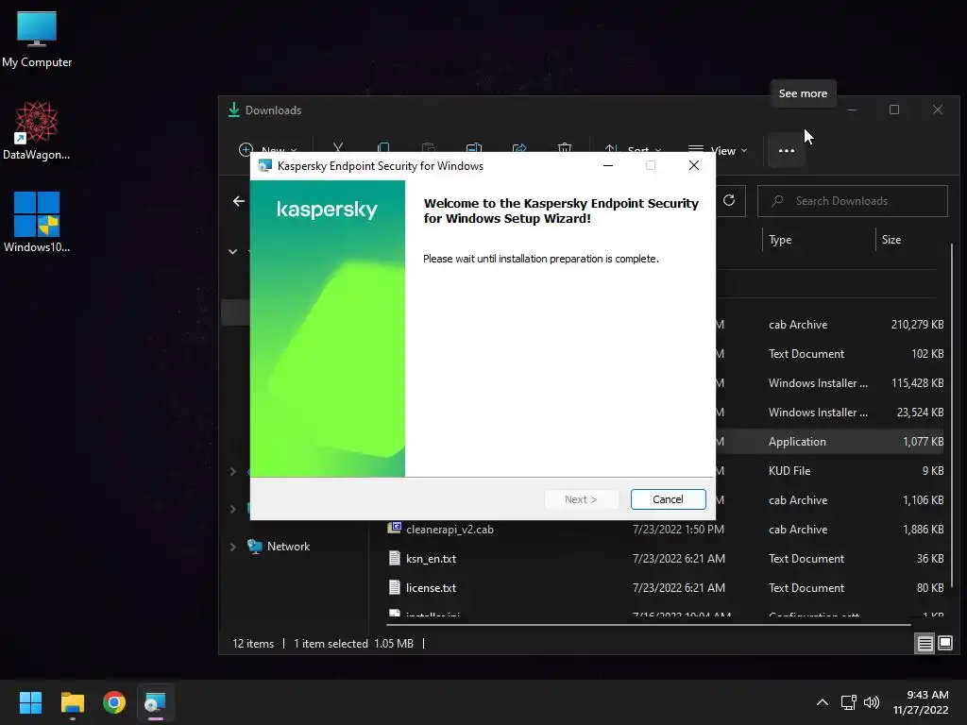Select the 102 KB Text Document row
The width and height of the screenshot is (967, 725).
pyautogui.click(x=830, y=354)
